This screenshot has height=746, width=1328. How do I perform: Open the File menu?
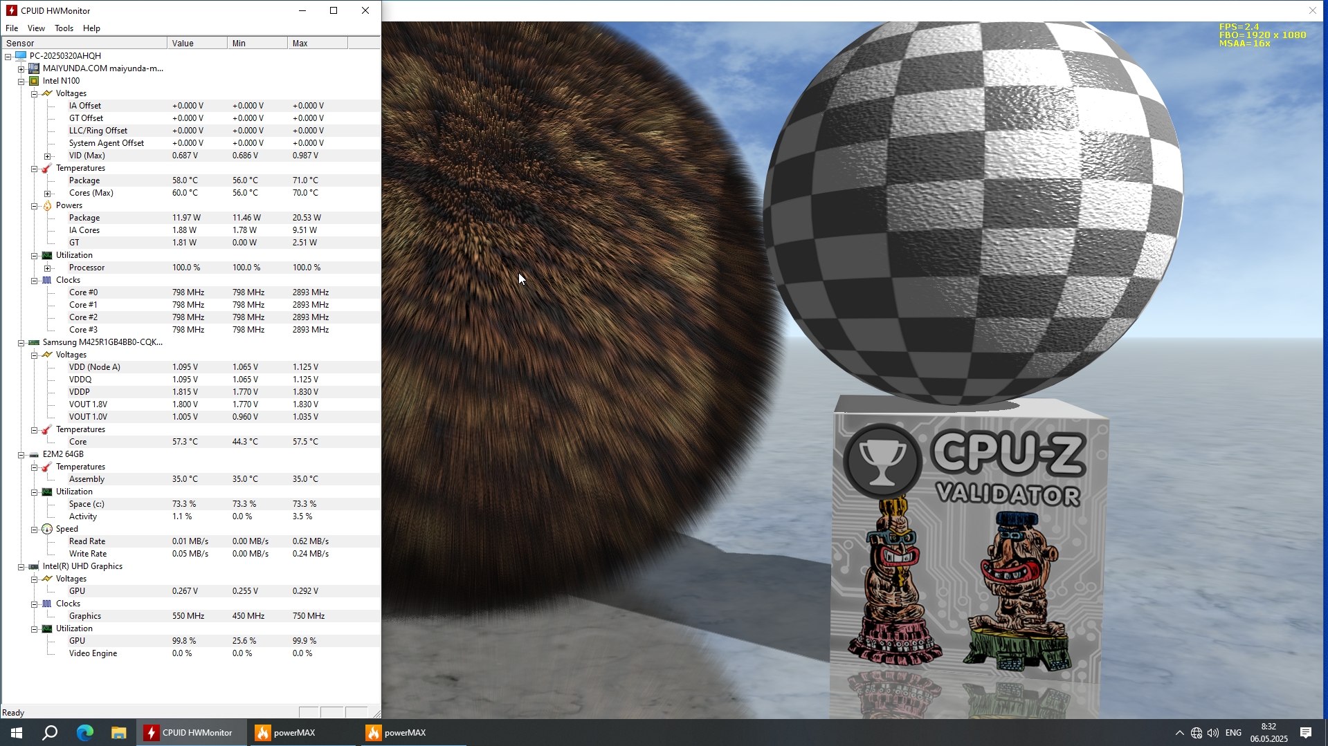[x=12, y=28]
